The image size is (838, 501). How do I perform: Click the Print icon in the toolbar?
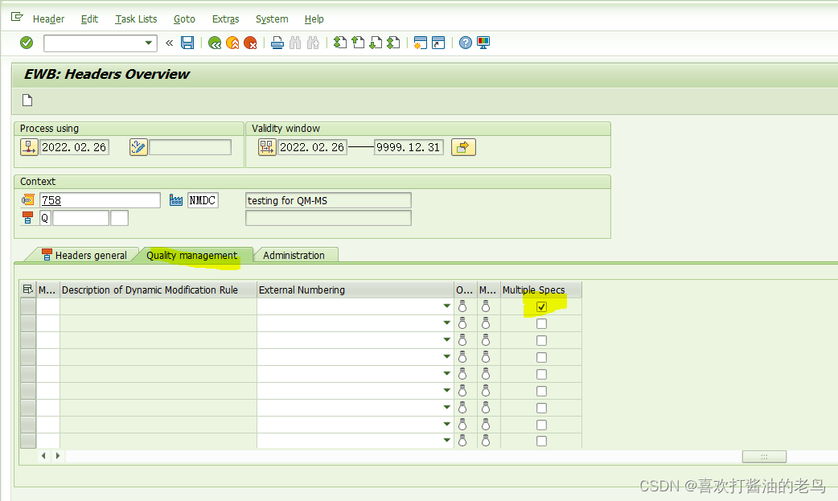click(x=277, y=43)
